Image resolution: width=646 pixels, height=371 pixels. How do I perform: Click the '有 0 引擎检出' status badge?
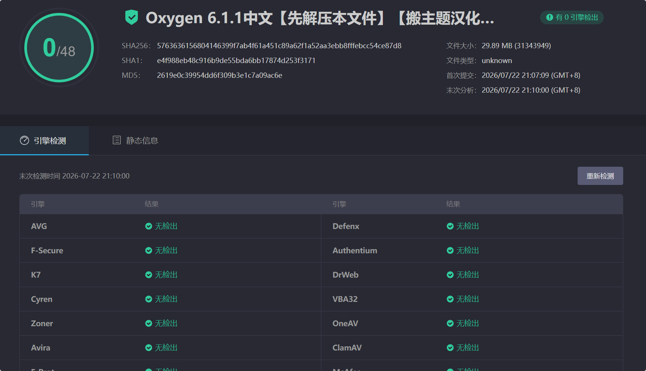[x=572, y=17]
